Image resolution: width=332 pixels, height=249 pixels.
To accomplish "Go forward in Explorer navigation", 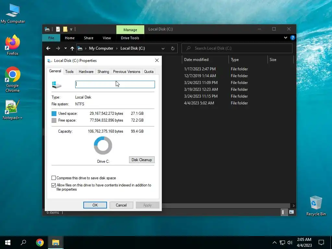I will click(x=58, y=49).
